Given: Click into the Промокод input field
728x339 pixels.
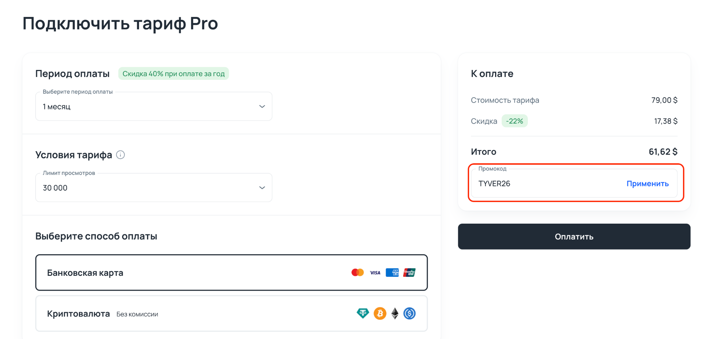Looking at the screenshot, I should coord(547,184).
